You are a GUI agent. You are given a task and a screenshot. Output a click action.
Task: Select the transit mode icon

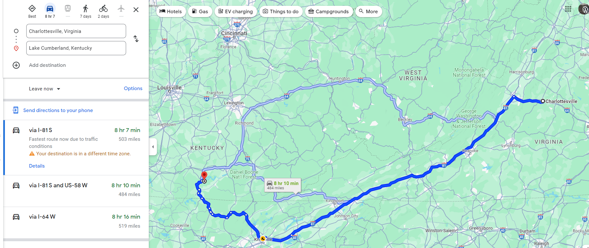[68, 8]
